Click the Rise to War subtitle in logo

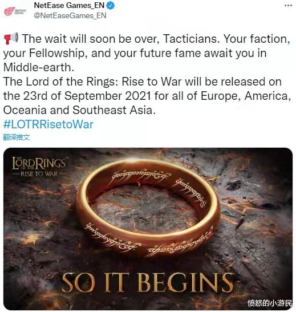click(x=39, y=174)
